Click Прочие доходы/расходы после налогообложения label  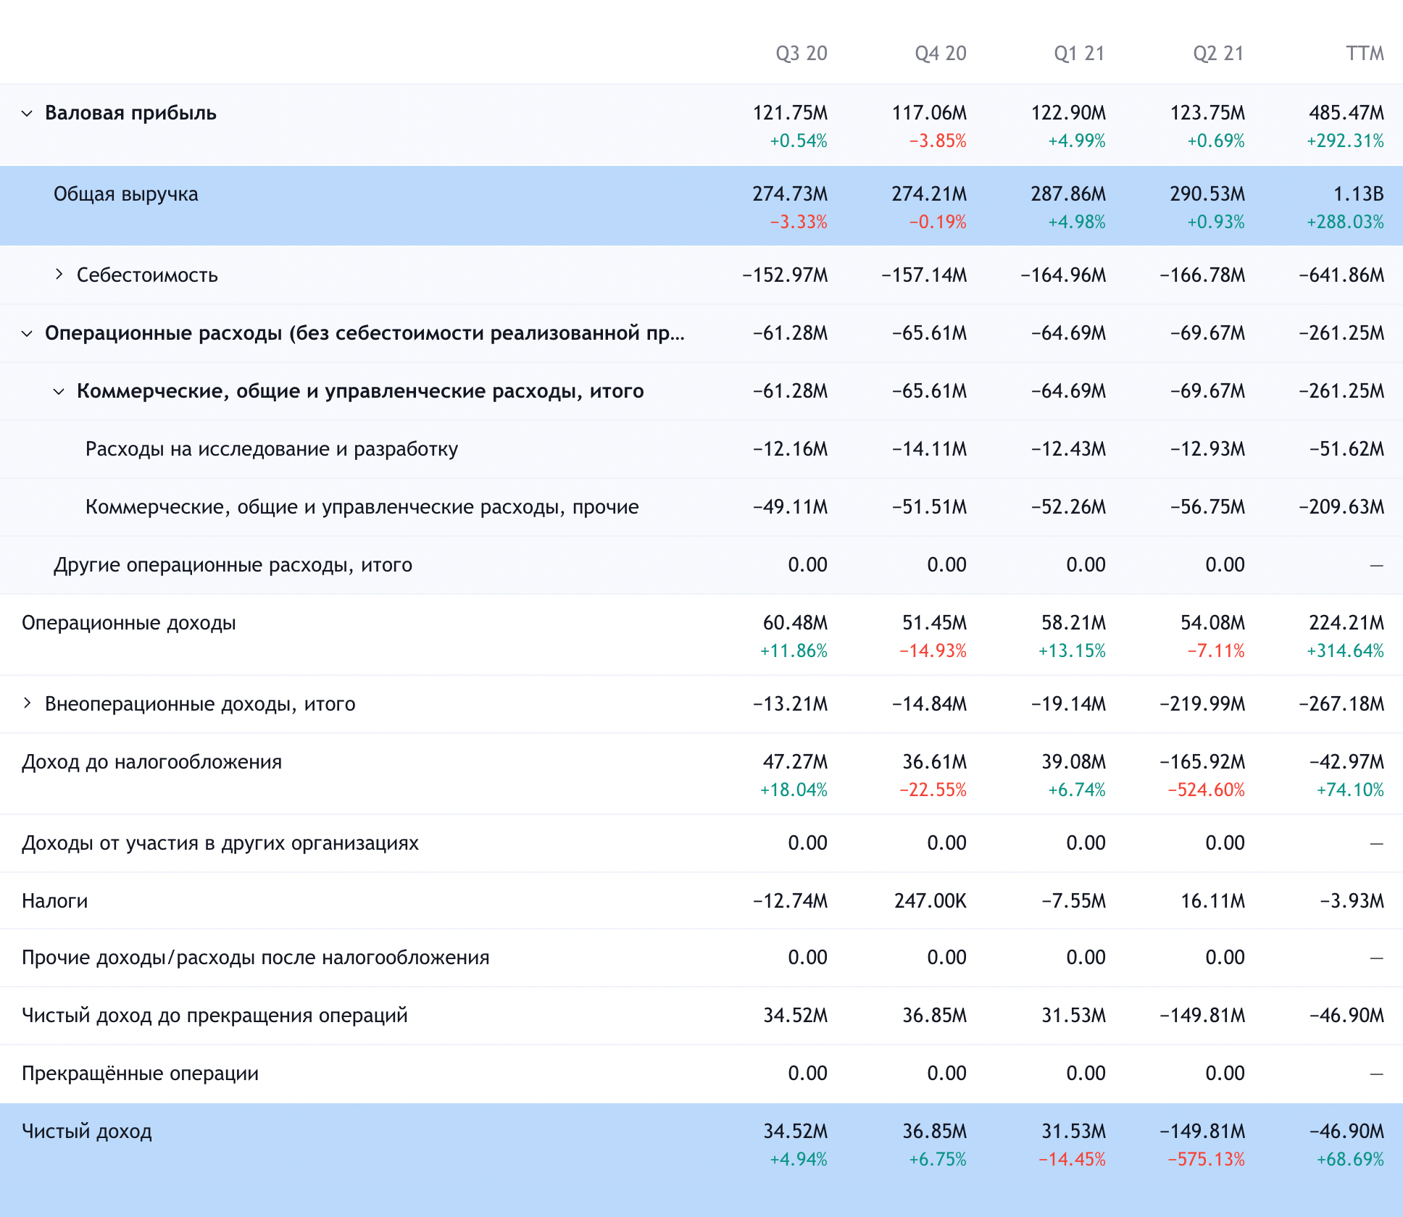(x=256, y=958)
